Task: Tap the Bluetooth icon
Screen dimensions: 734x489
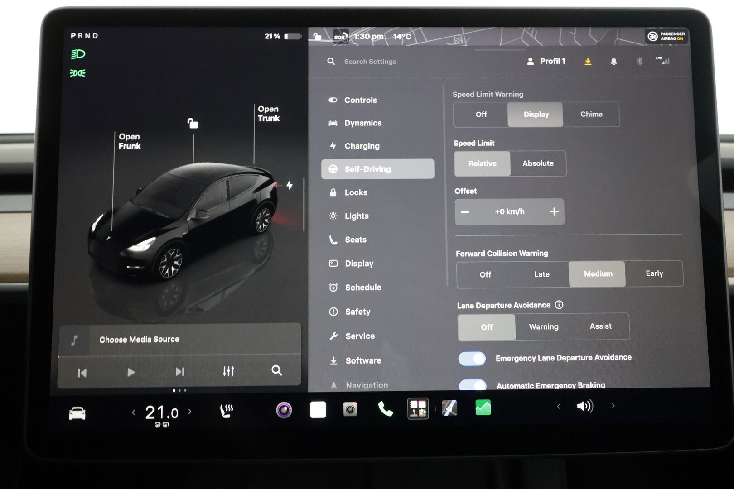Action: (x=639, y=61)
